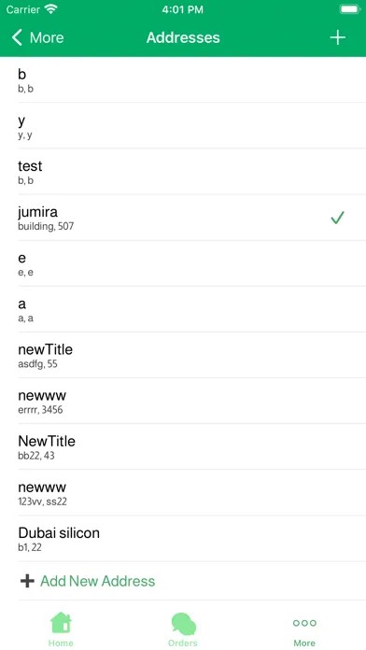Viewport: 366px width, 650px height.
Task: Select the address titled y
Action: [183, 125]
